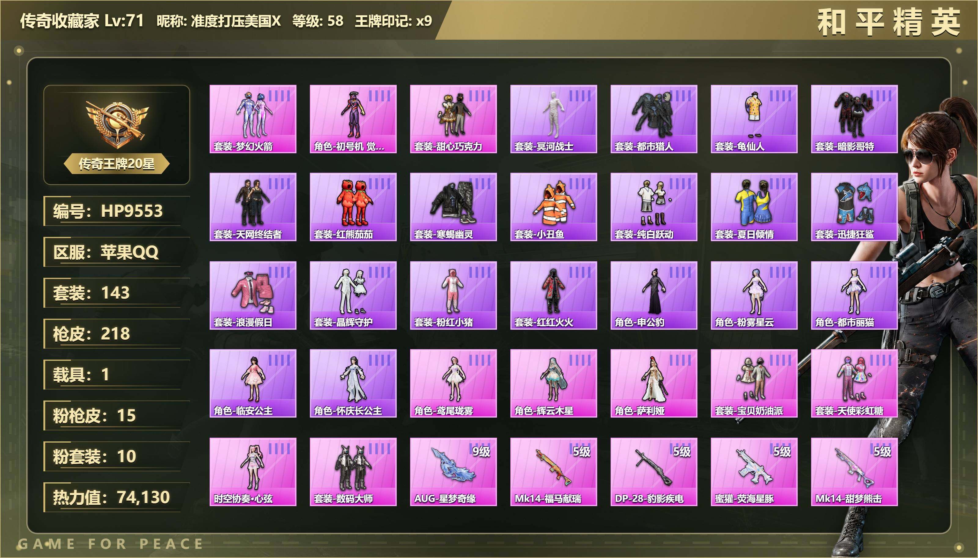978x558 pixels.
Task: Select the 蜜獾-荧海星豚 gun skin card
Action: point(754,471)
